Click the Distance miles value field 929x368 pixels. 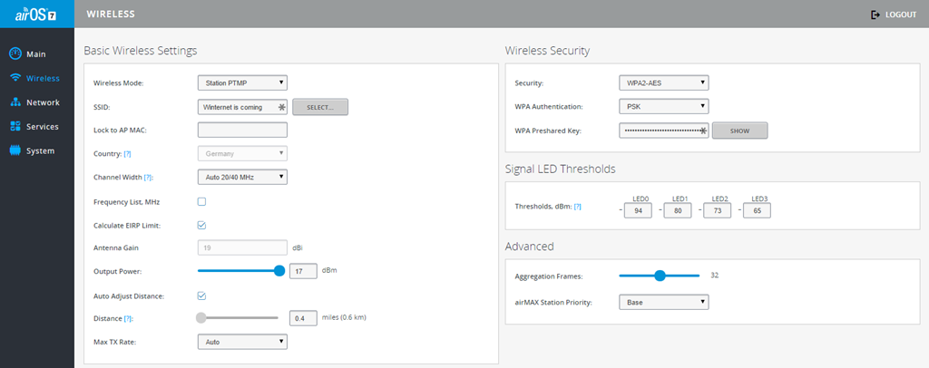click(x=303, y=318)
